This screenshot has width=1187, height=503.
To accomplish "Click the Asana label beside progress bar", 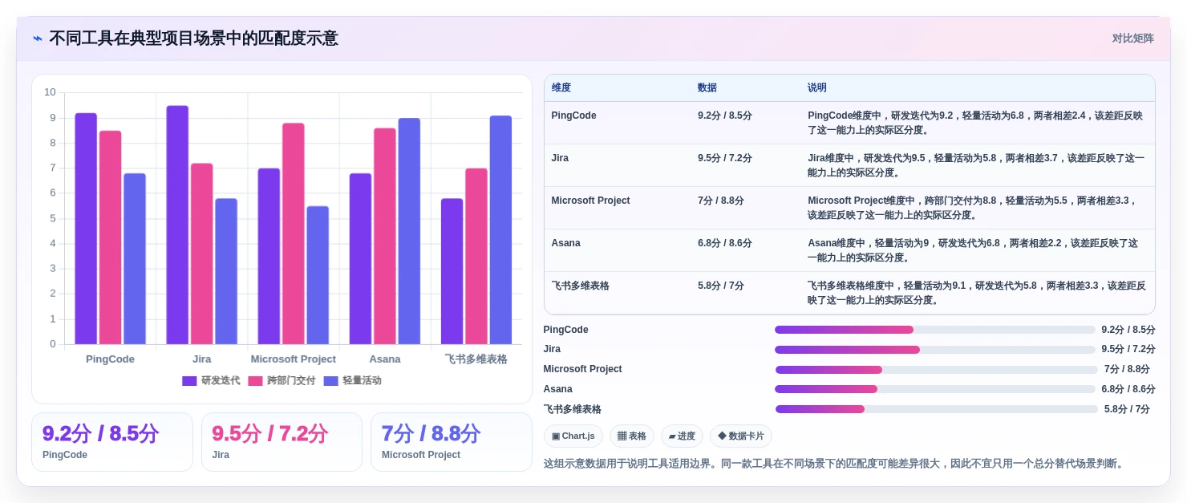I will (558, 389).
